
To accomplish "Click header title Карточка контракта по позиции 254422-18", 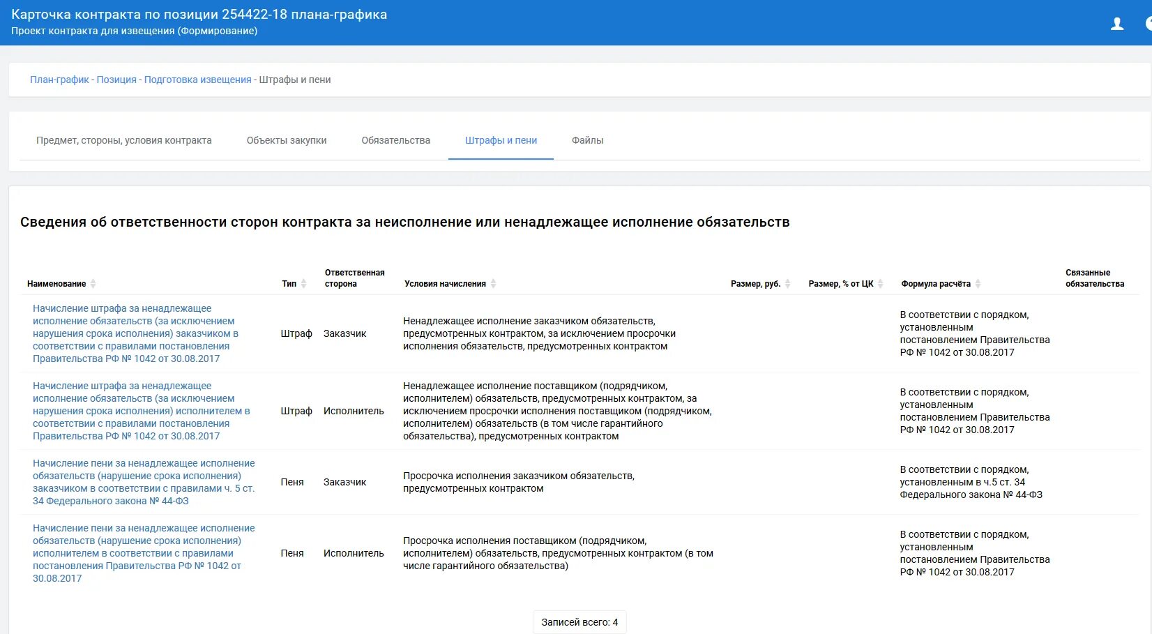I will point(199,15).
